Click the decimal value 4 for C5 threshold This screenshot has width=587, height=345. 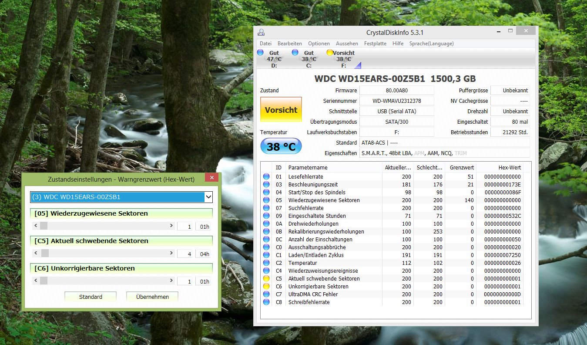click(184, 254)
